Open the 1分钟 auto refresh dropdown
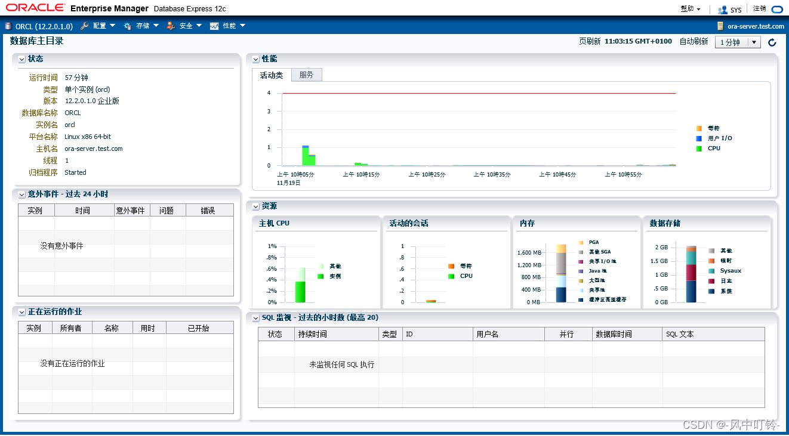Viewport: 789px width, 436px height. click(738, 42)
